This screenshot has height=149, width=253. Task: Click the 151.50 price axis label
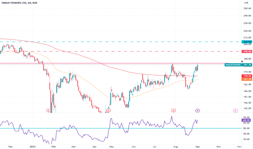247,97
